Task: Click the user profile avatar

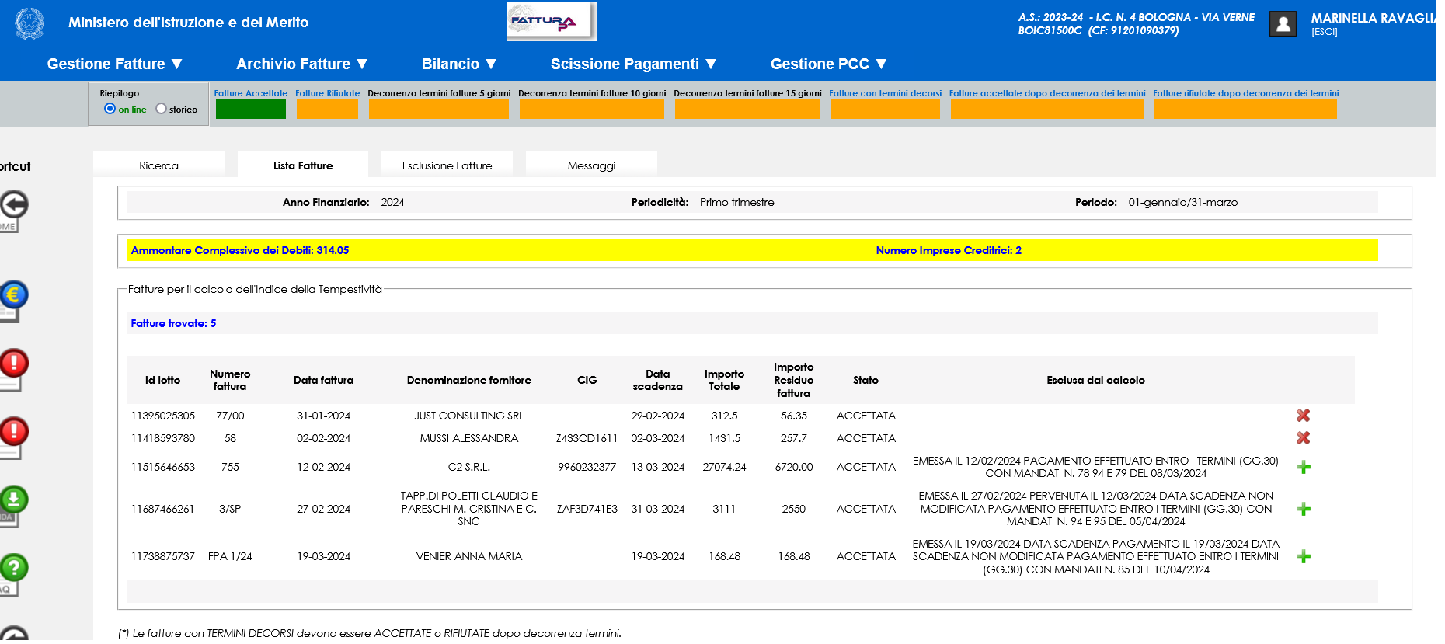Action: point(1283,24)
